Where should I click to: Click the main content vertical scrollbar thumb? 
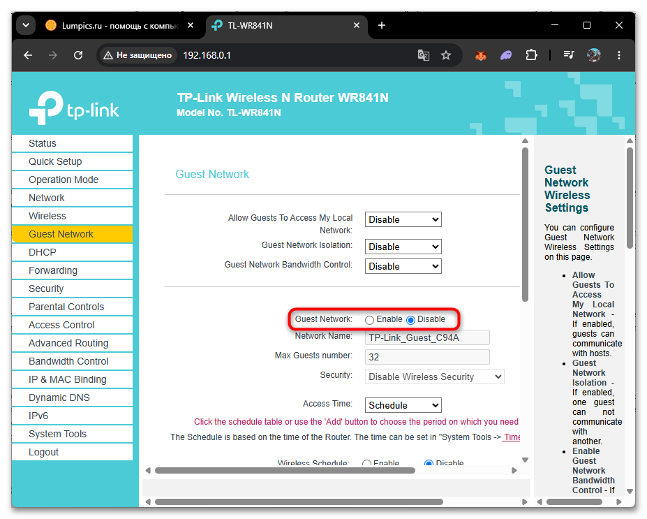click(526, 225)
